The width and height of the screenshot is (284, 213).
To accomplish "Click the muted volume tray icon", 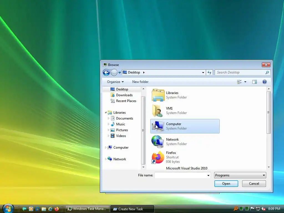I will [263, 209].
